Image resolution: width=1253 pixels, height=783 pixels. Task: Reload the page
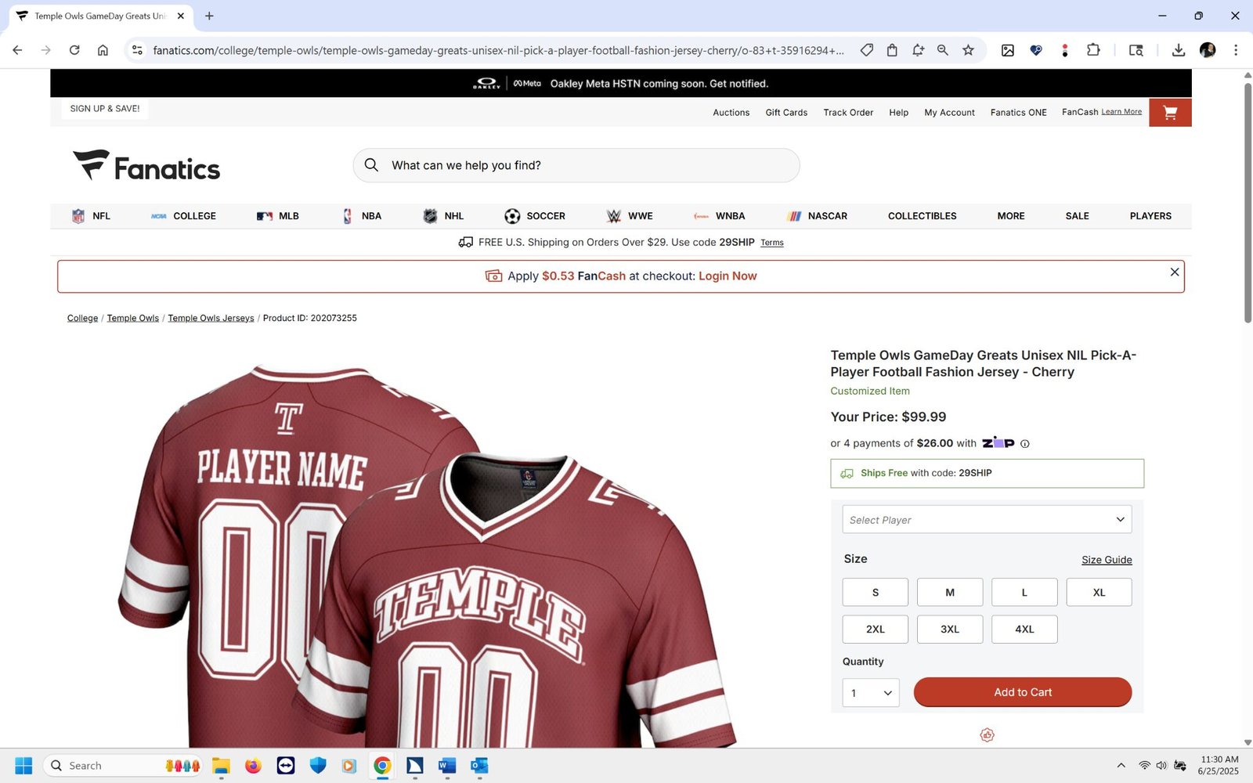(74, 50)
